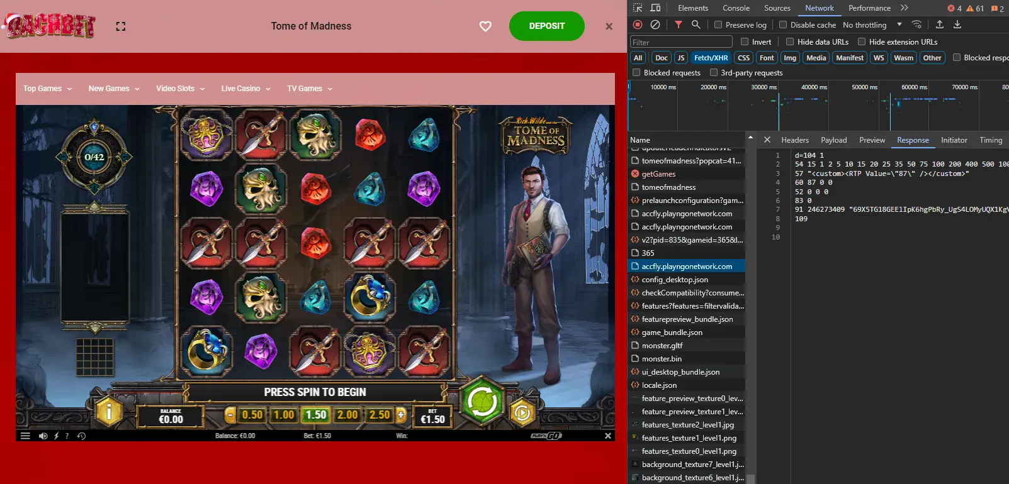Import HAR file upload icon
The image size is (1009, 484).
click(x=939, y=25)
